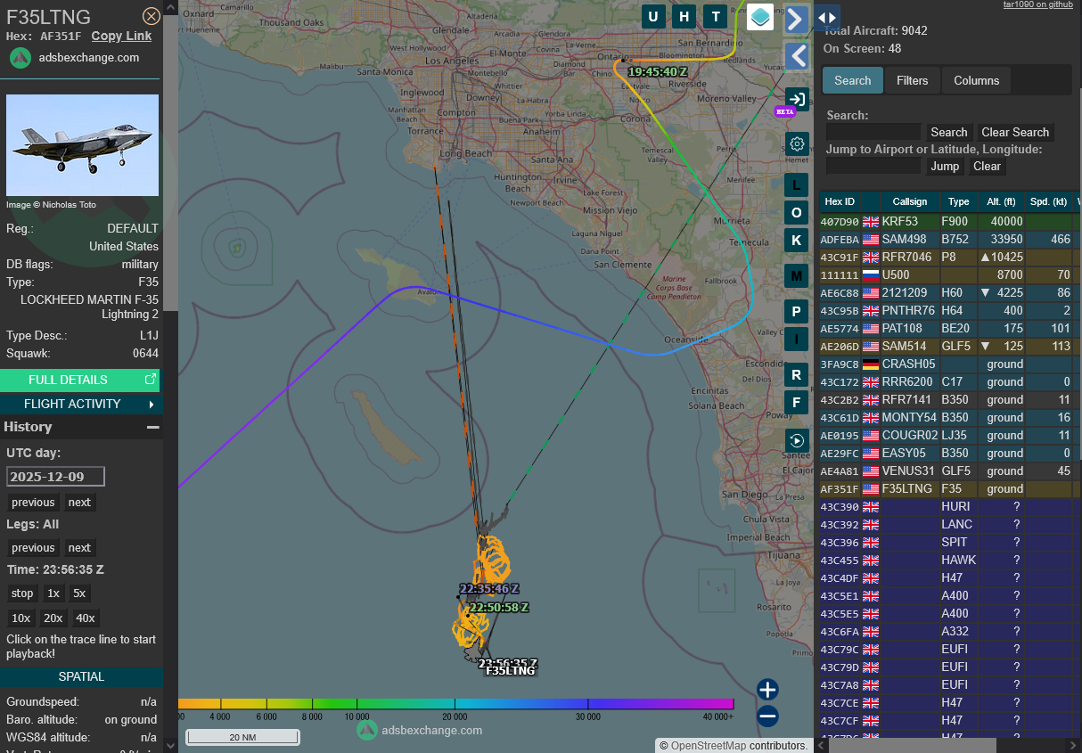Viewport: 1082px width, 753px height.
Task: Toggle the L map option button
Action: (x=797, y=185)
